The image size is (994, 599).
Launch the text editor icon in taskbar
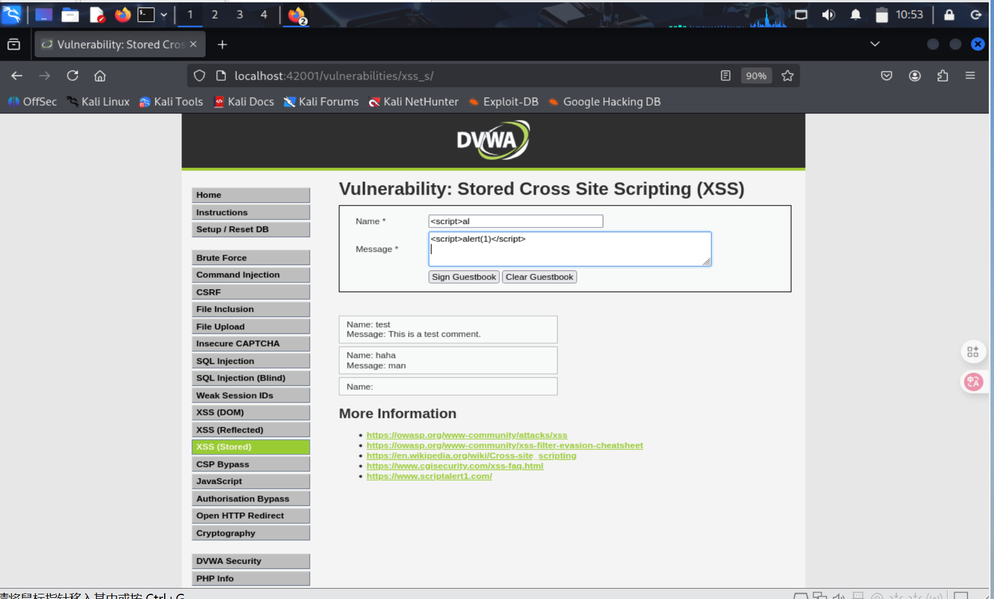click(x=97, y=15)
